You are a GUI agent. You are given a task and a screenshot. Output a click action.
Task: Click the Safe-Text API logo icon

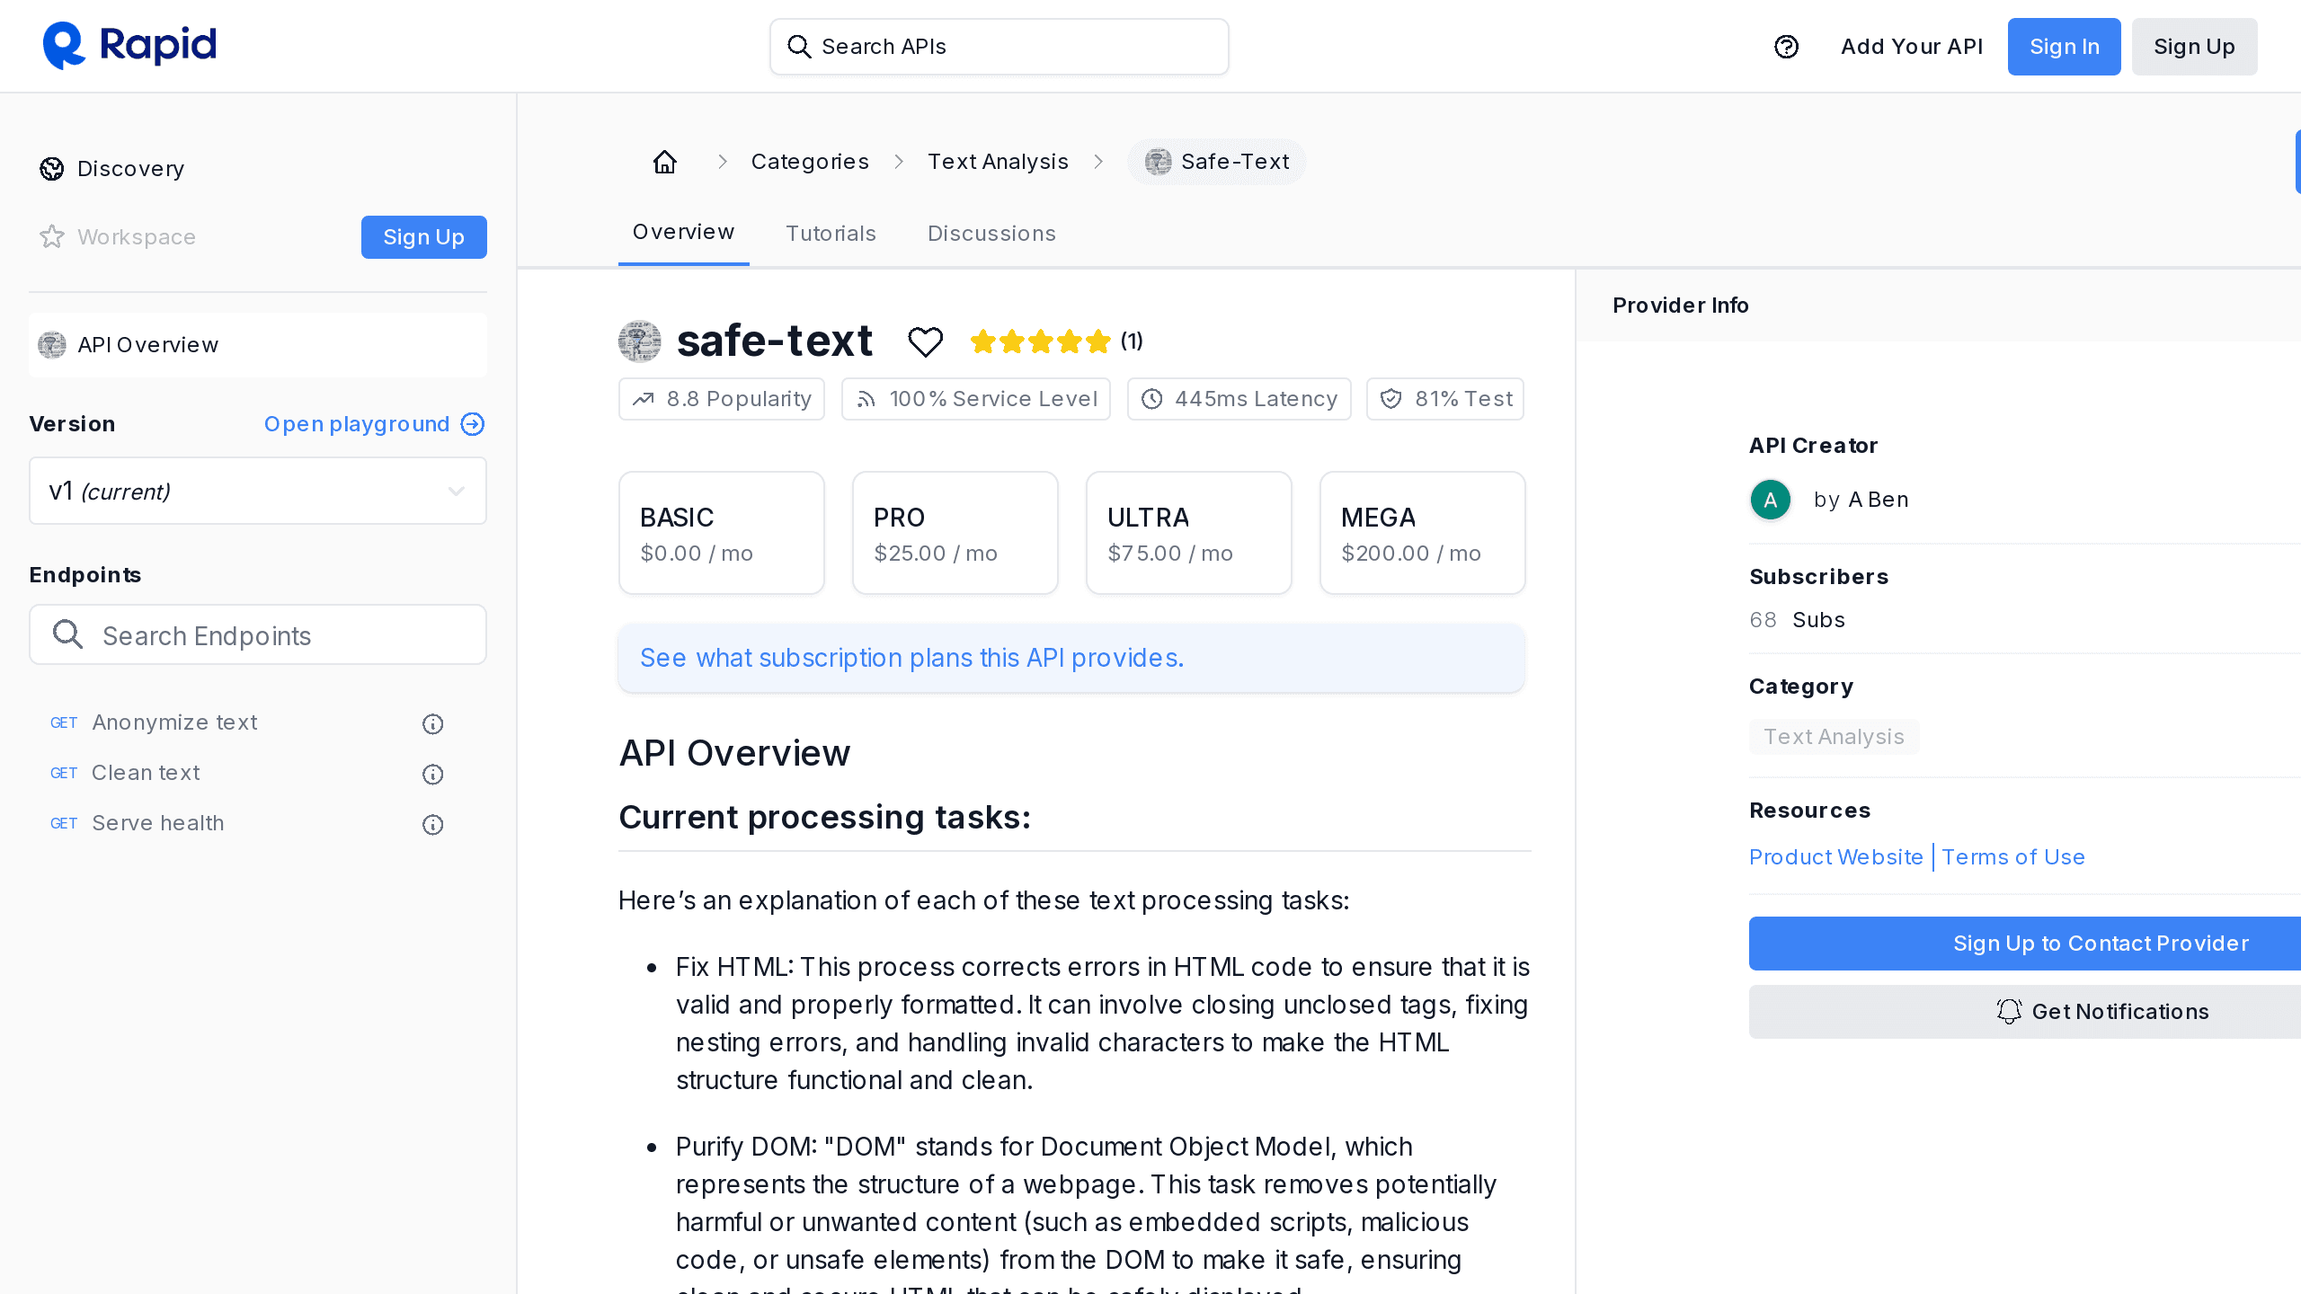640,340
